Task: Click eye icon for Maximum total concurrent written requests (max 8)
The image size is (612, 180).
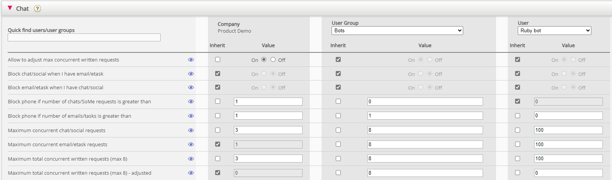Action: point(191,159)
